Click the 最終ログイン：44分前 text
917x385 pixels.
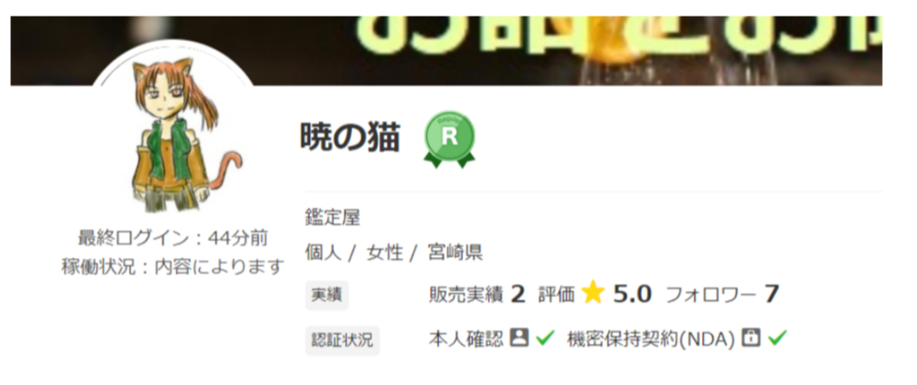pyautogui.click(x=173, y=239)
